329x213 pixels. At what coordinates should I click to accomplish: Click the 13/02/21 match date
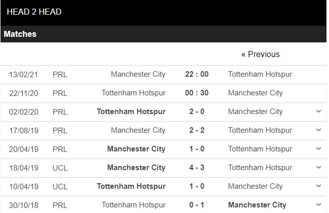point(23,74)
